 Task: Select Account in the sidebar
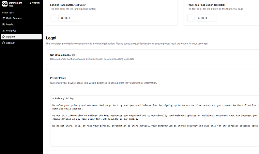coord(11,43)
